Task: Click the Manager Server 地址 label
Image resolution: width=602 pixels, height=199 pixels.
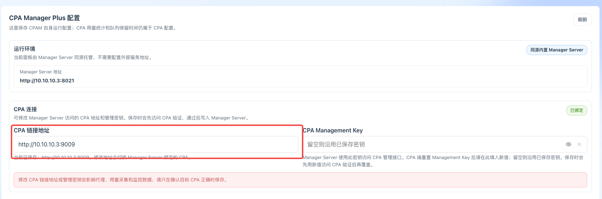Action: click(x=41, y=72)
